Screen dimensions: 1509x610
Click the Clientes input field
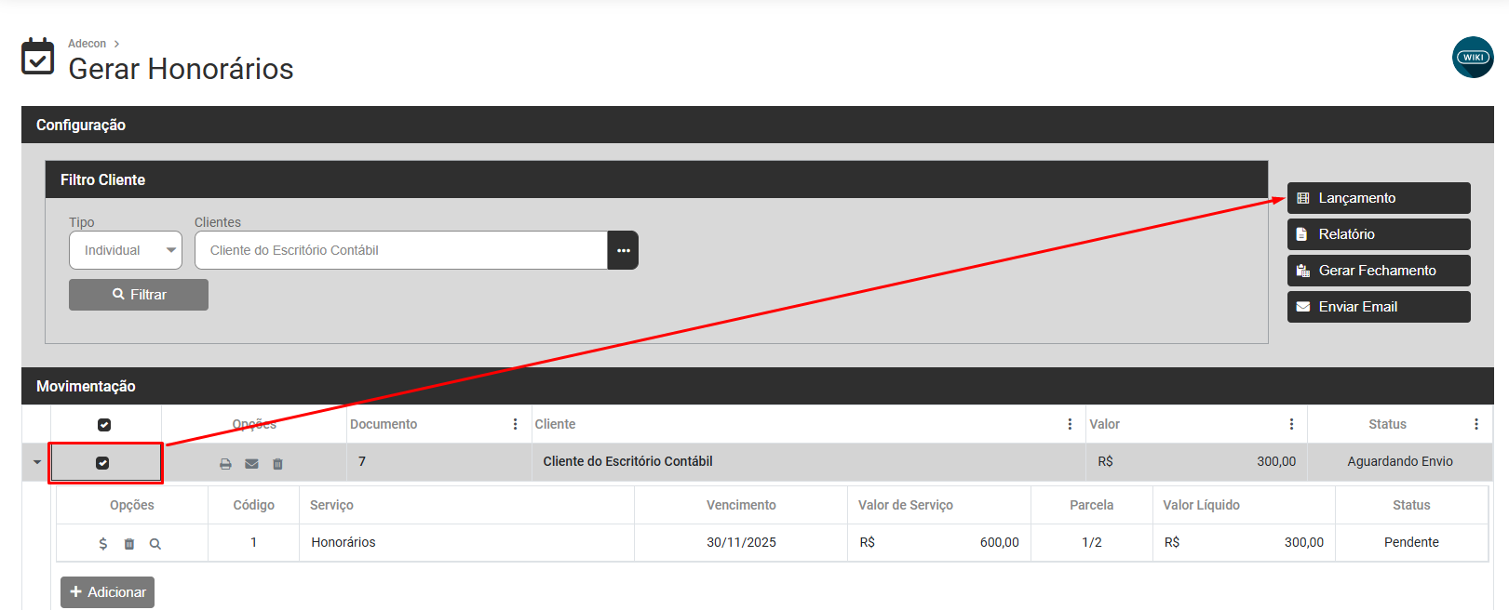(x=401, y=250)
